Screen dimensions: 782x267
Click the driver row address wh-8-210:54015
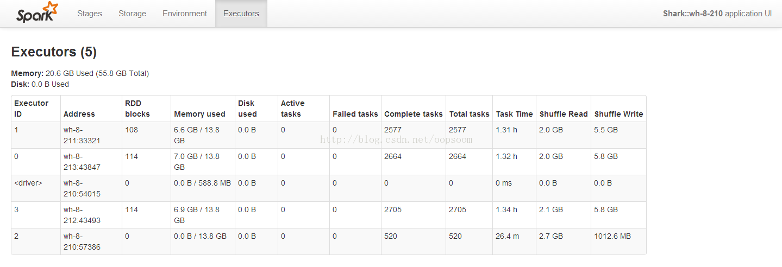pyautogui.click(x=82, y=188)
